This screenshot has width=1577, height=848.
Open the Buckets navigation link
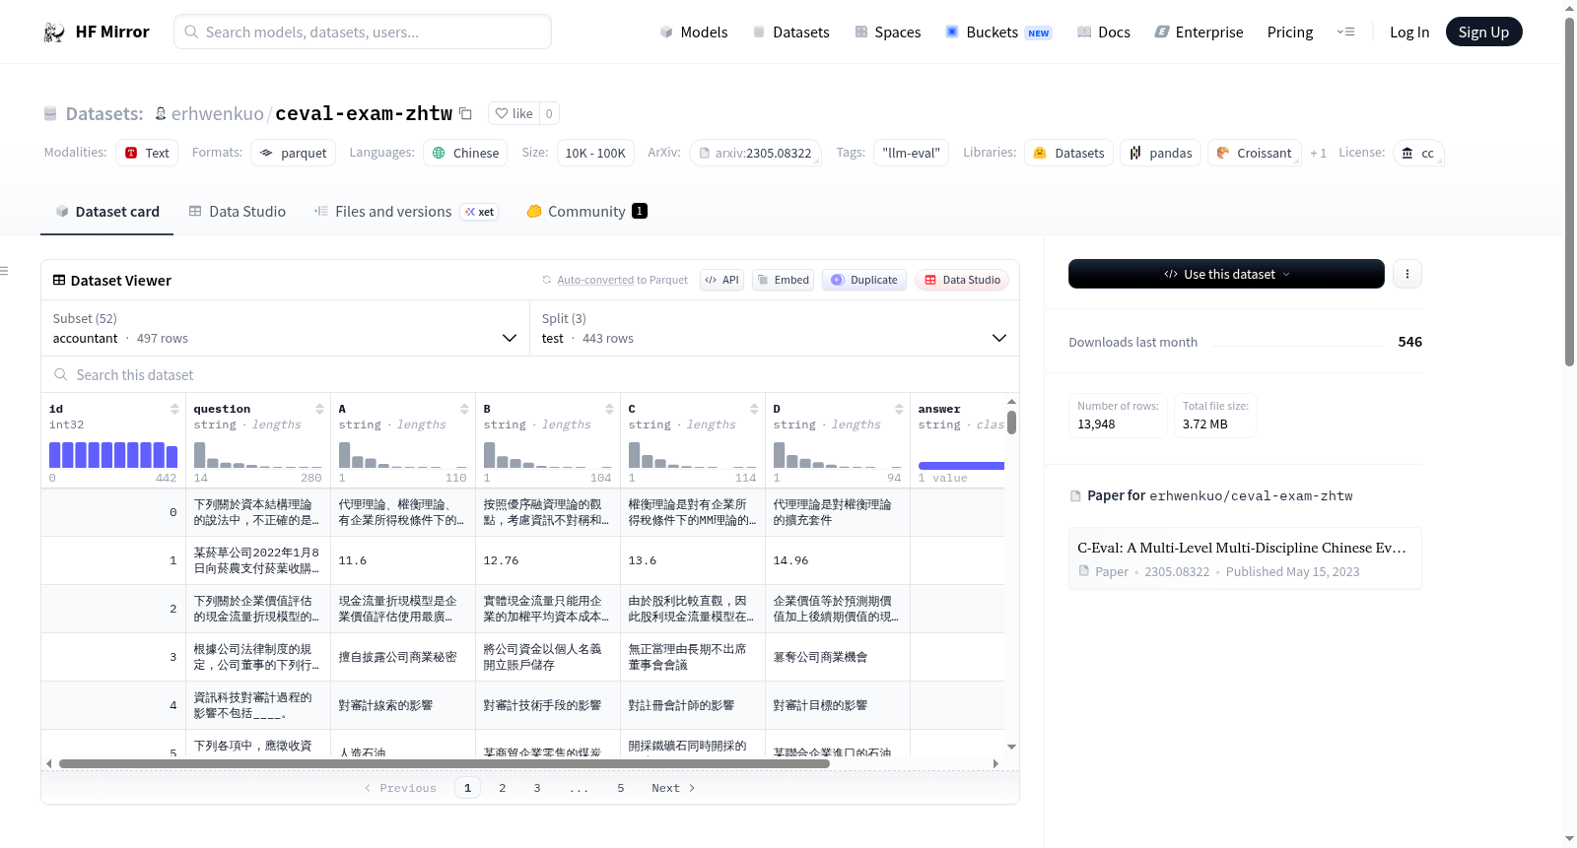pos(998,33)
